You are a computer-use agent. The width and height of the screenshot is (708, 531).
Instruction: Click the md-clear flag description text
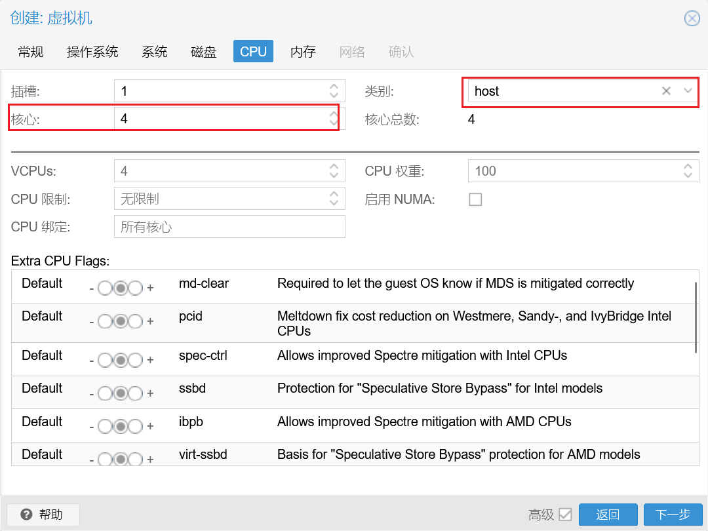coord(456,284)
